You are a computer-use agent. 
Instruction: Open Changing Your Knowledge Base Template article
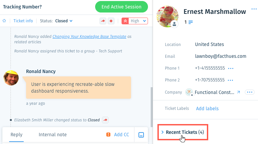coord(89,37)
